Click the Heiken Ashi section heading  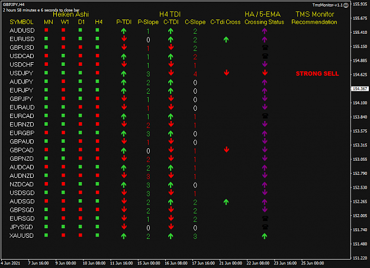[71, 15]
